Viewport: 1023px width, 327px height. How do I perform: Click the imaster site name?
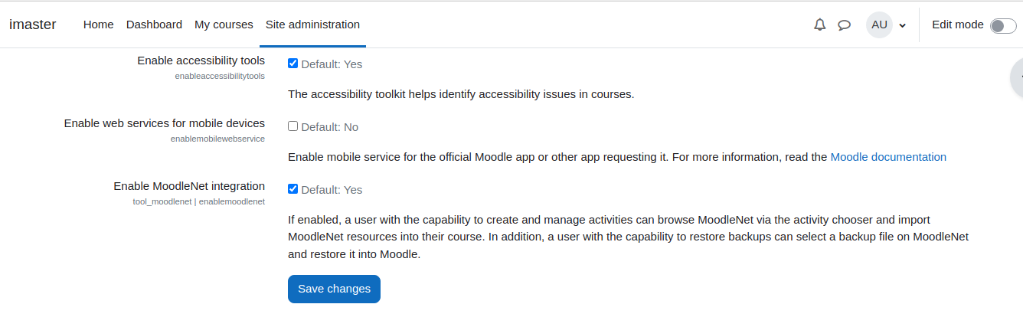33,25
